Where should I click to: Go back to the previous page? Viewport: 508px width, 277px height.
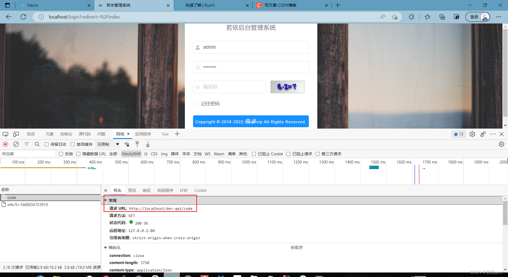(x=9, y=17)
